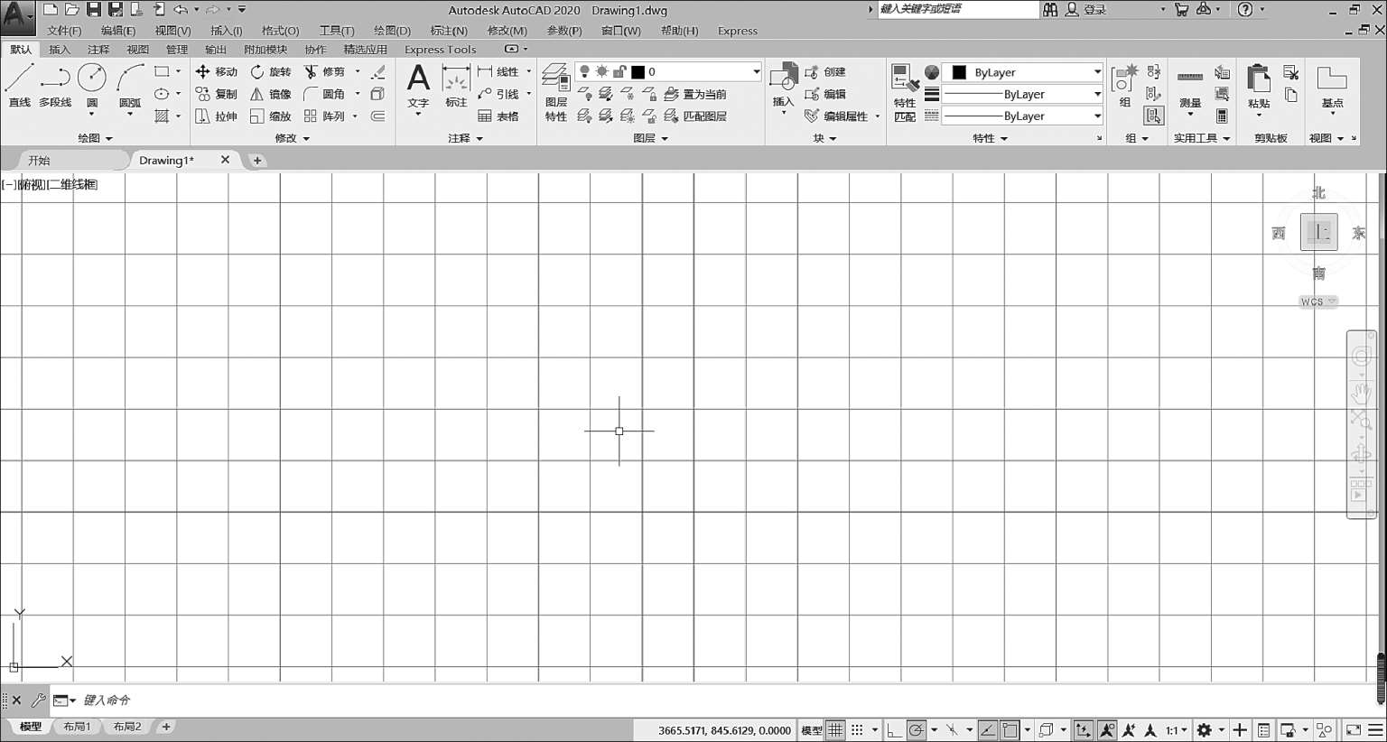Toggle 2D object snap in status bar
Viewport: 1387px width, 742px height.
(1010, 730)
